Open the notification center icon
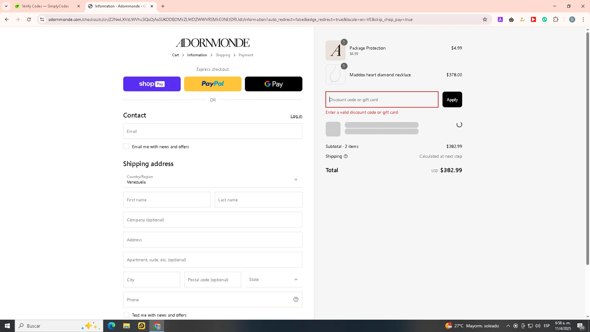The image size is (590, 332). [581, 326]
